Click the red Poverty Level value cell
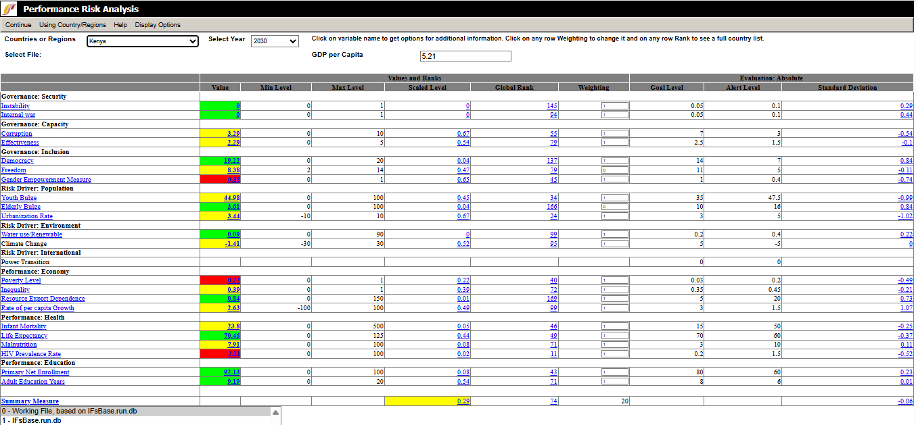916x425 pixels. point(221,280)
